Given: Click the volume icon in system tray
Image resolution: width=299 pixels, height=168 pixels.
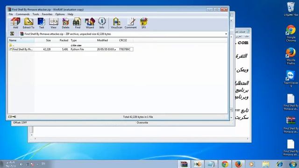Looking at the screenshot, I should click(21, 164).
